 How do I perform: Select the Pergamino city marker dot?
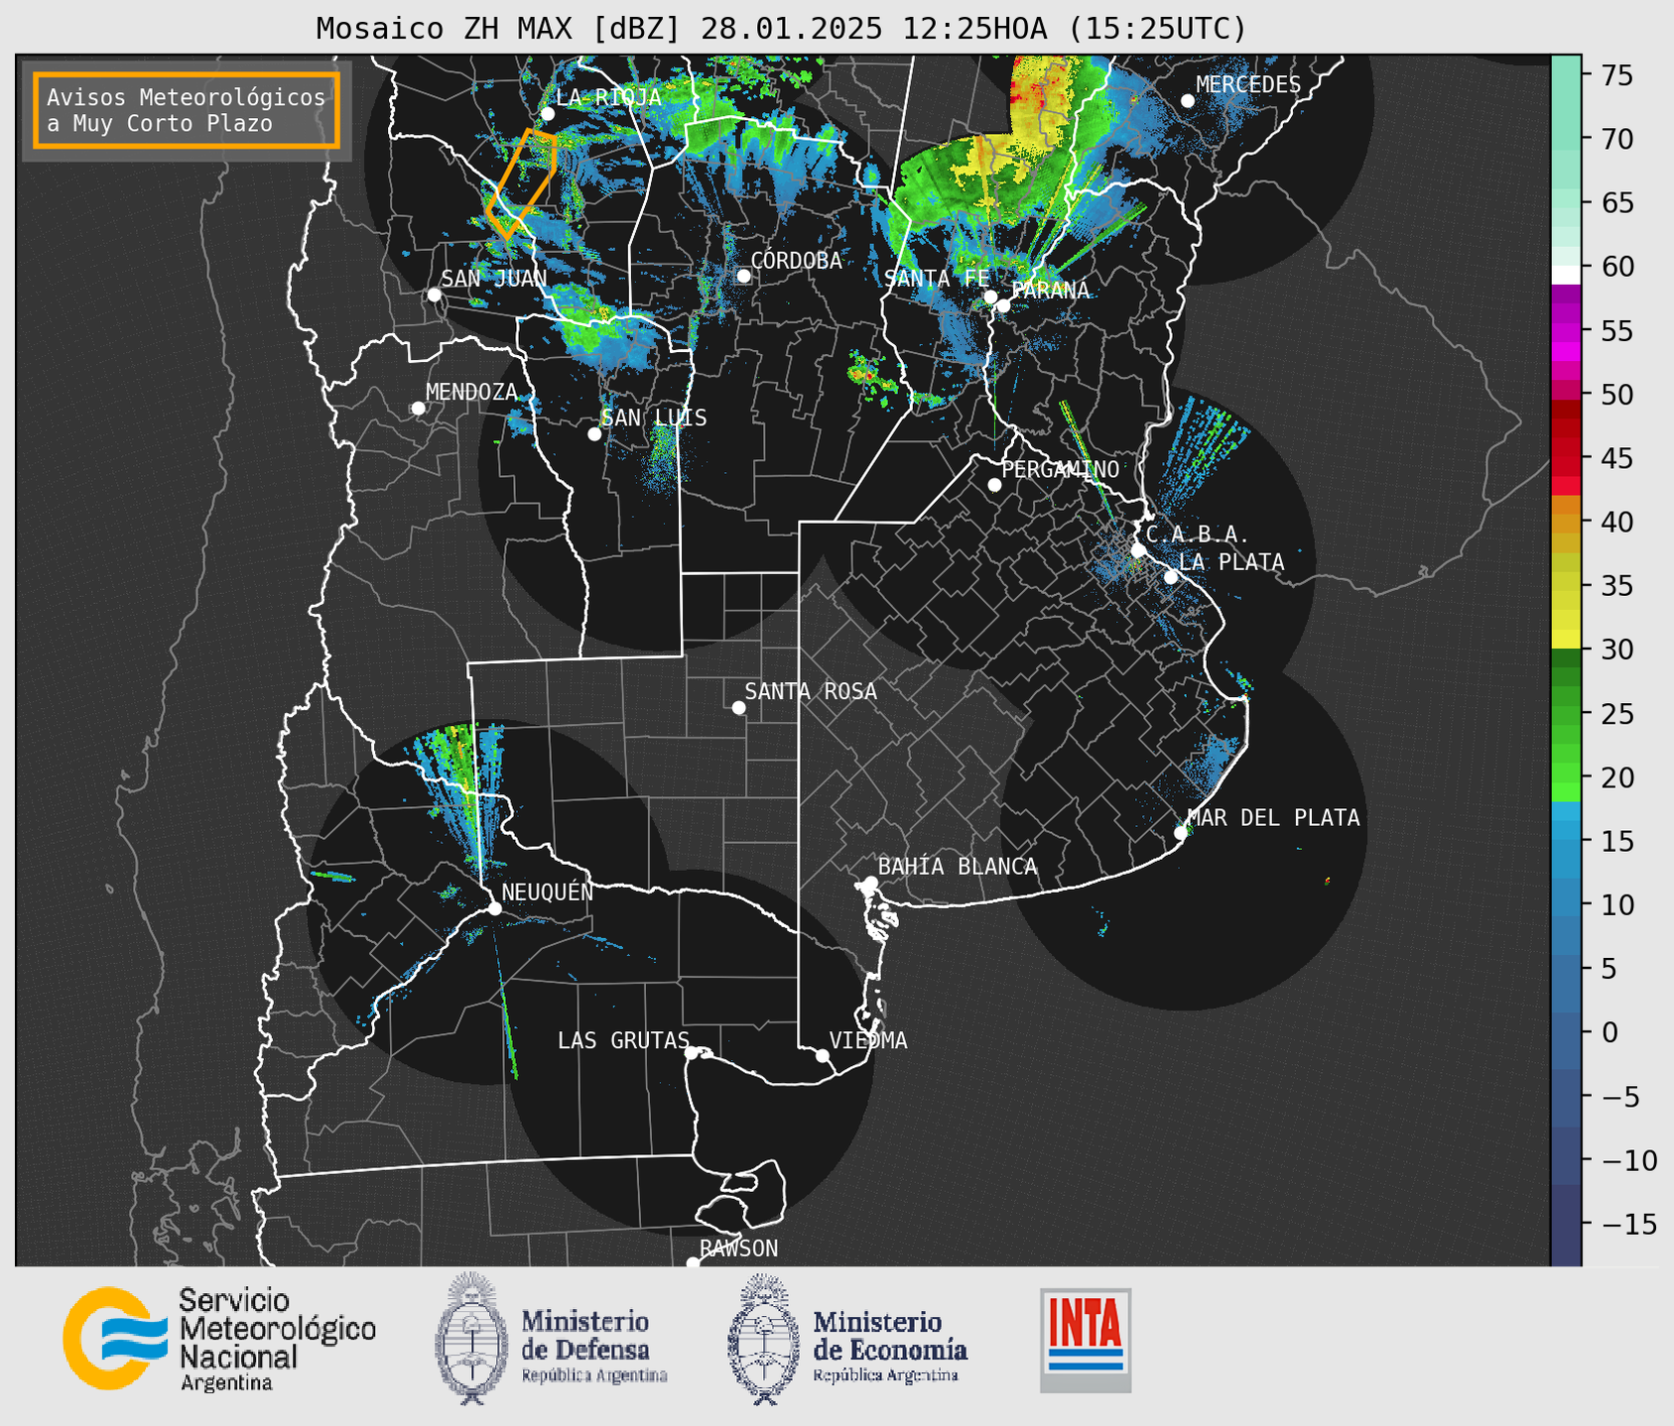tap(994, 485)
